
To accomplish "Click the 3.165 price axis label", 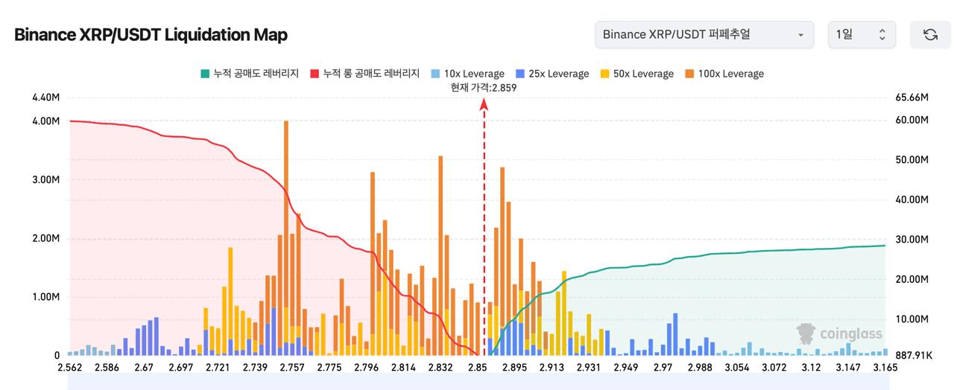I will 885,367.
